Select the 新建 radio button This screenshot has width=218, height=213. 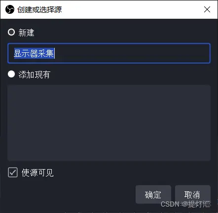[x=11, y=32]
